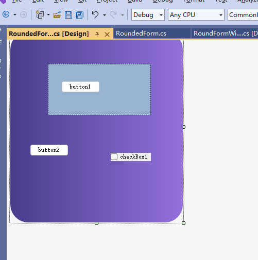The height and width of the screenshot is (260, 258).
Task: Click the Open File folder icon
Action: 57,15
